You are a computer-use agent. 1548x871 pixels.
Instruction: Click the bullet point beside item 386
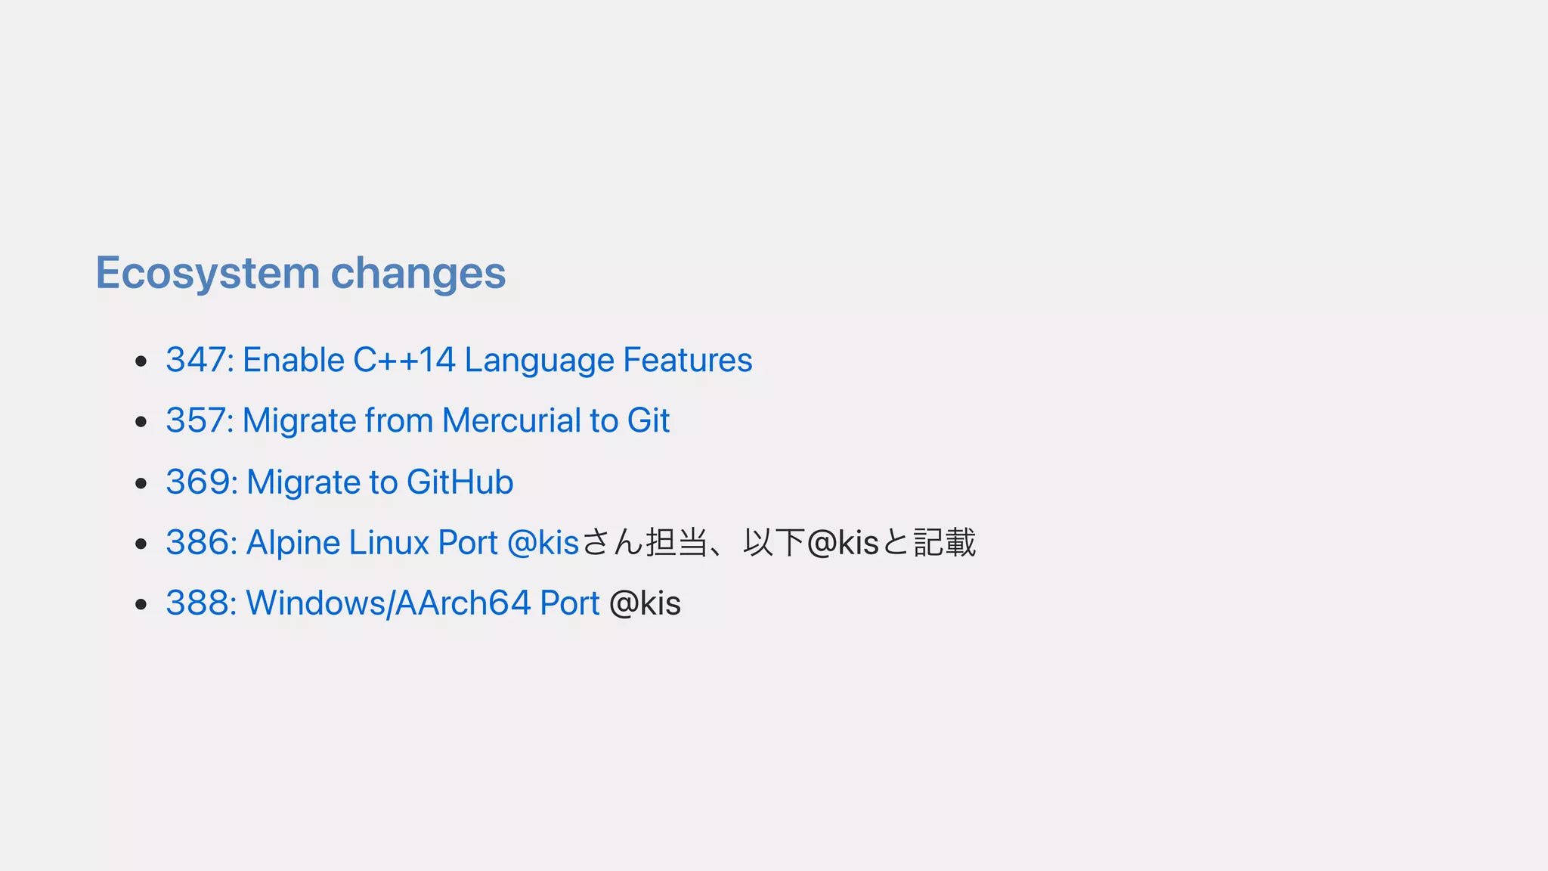[x=141, y=544]
